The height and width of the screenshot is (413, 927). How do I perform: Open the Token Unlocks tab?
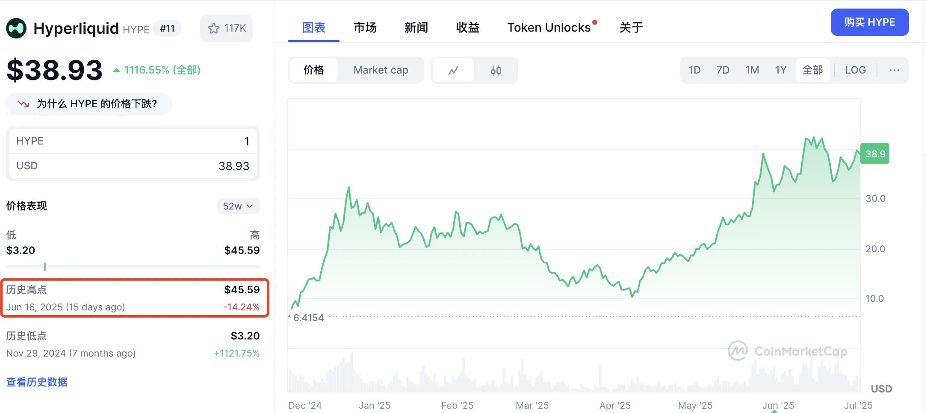pos(549,27)
